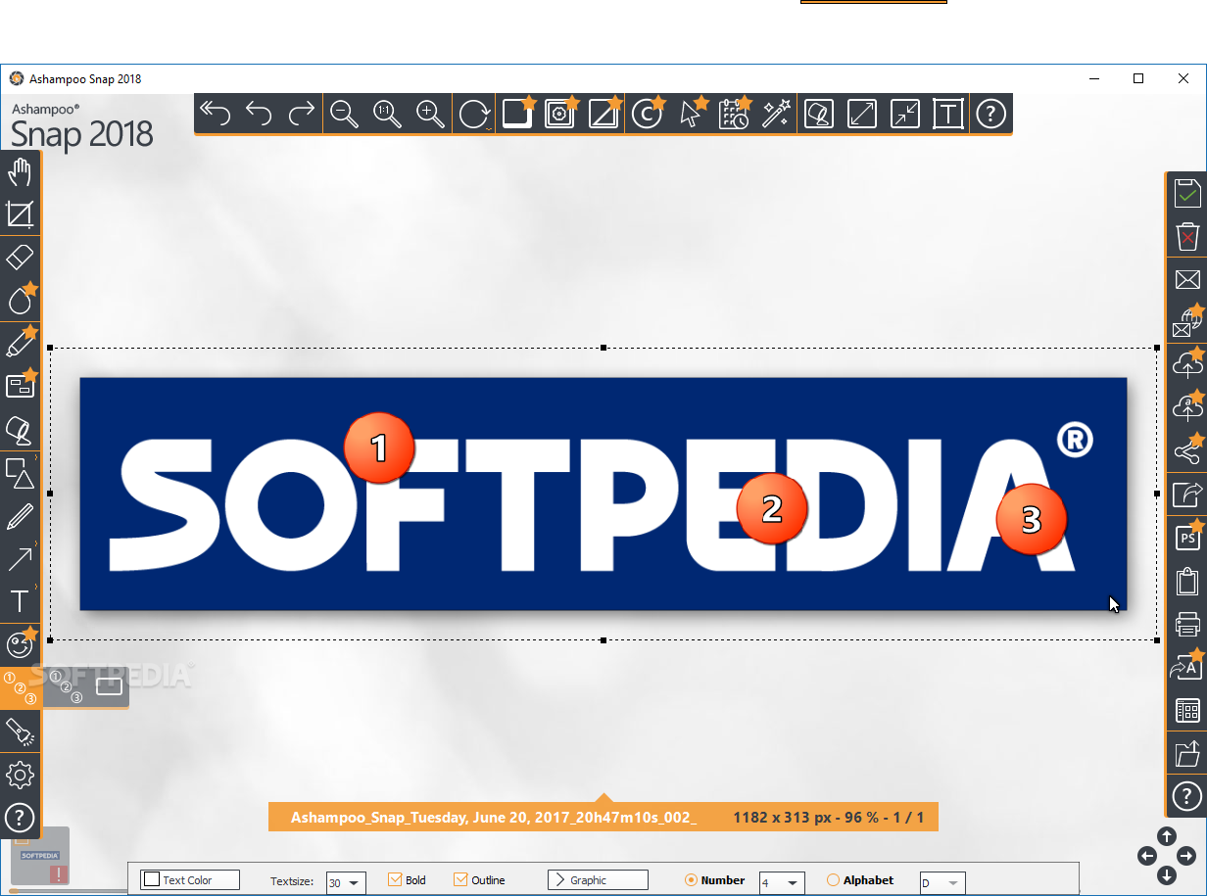Select the Shapes tool

click(20, 473)
